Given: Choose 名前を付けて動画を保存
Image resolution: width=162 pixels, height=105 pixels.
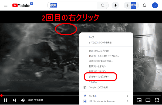Looking at the screenshot, I should 106,61.
